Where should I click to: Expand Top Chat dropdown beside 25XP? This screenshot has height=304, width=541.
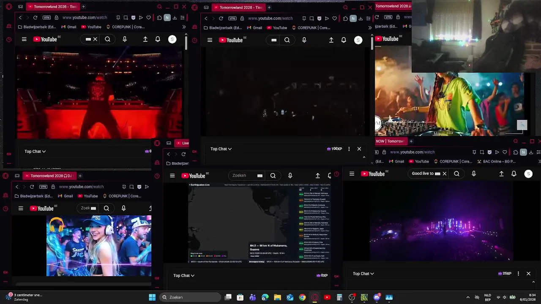click(x=363, y=274)
